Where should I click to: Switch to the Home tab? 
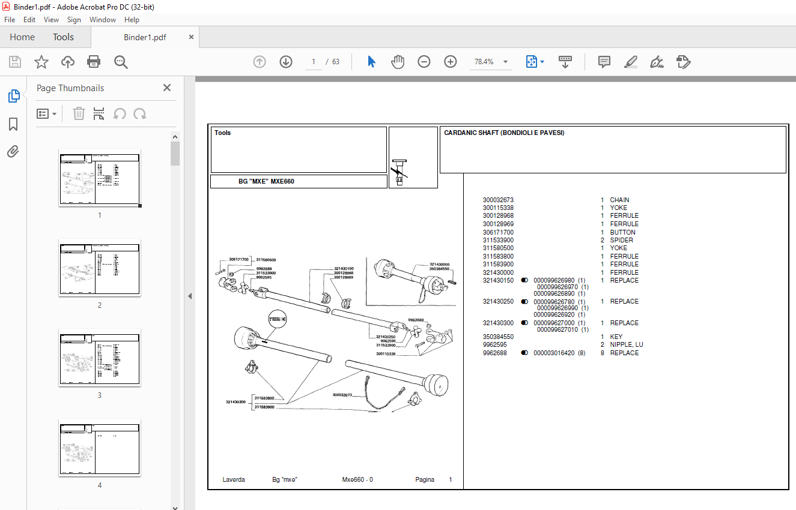click(22, 37)
